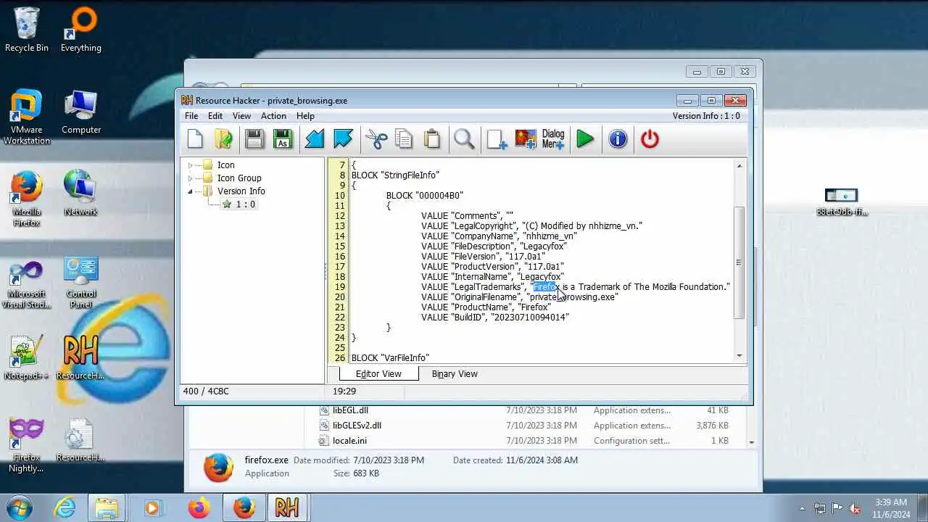Image resolution: width=928 pixels, height=522 pixels.
Task: Select libEGL.dll in the Explorer window
Action: pyautogui.click(x=350, y=410)
